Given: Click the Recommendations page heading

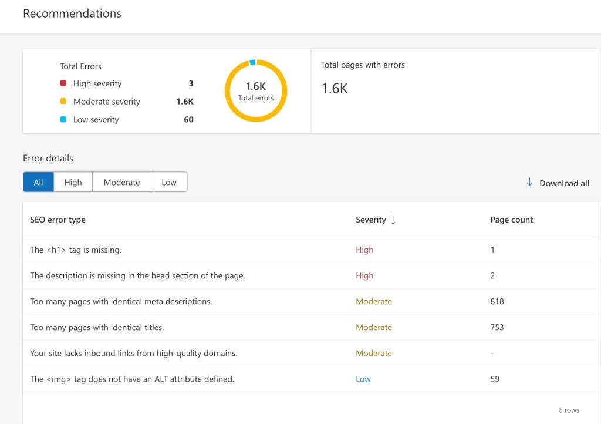Looking at the screenshot, I should point(72,14).
